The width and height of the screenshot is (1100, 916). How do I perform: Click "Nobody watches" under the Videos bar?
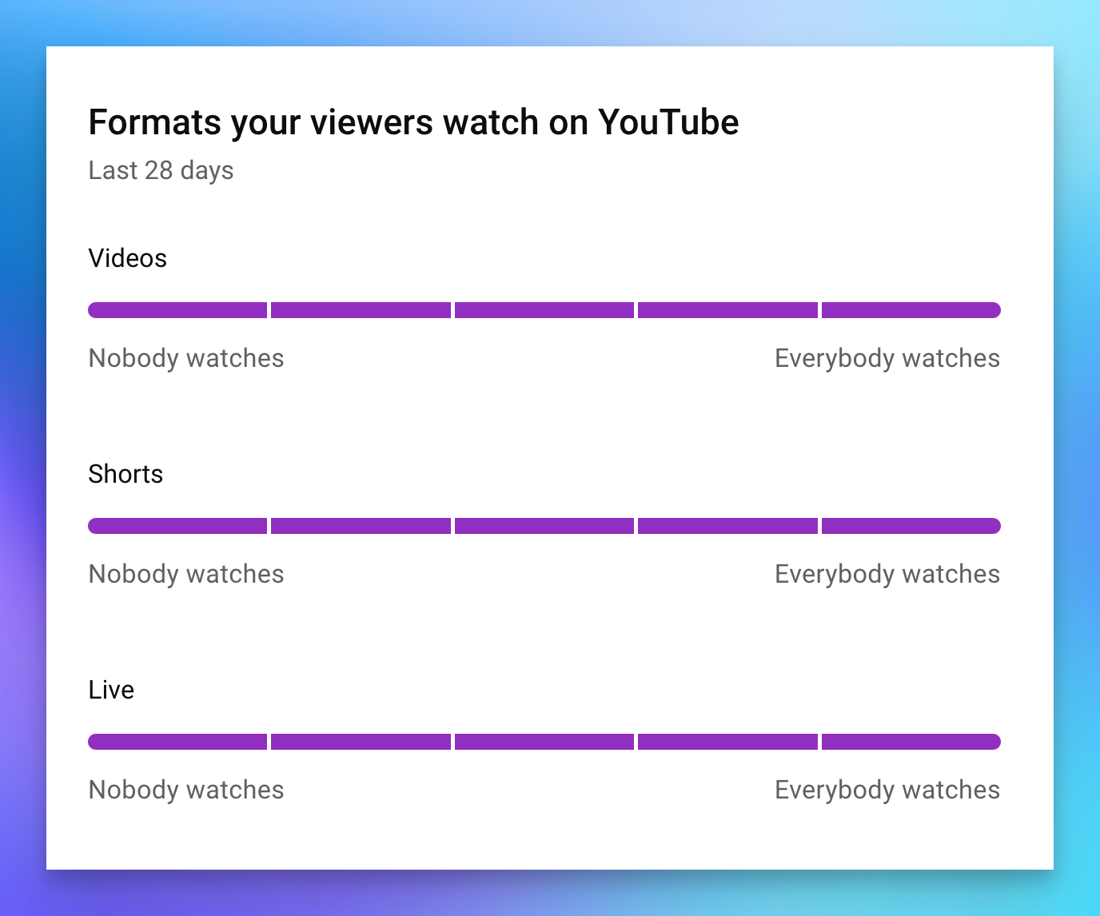[x=186, y=358]
